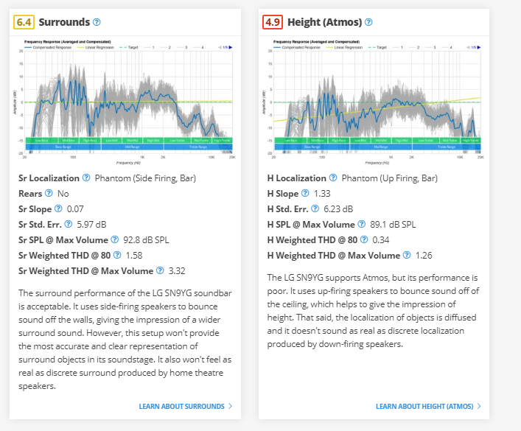521x431 pixels.
Task: Click the Rears help question icon
Action: (x=49, y=193)
